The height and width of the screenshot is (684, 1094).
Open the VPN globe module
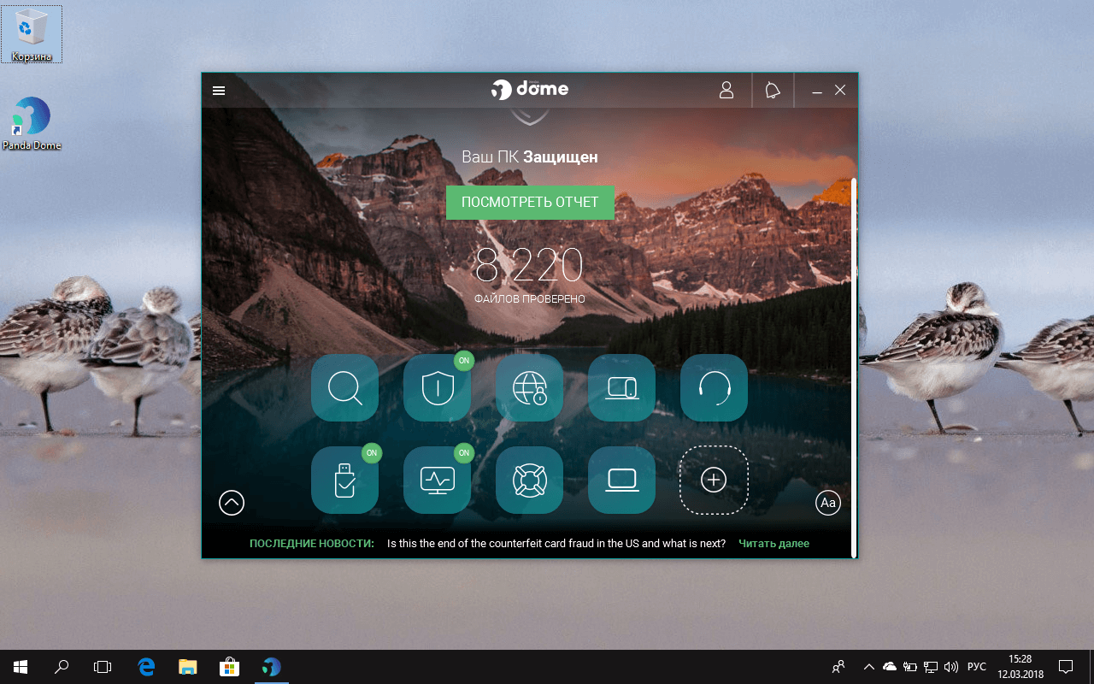[529, 388]
